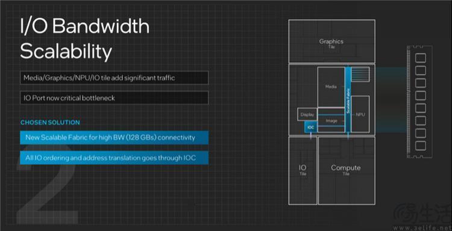Image resolution: width=452 pixels, height=231 pixels.
Task: Click the blue IOC block
Action: [x=311, y=127]
